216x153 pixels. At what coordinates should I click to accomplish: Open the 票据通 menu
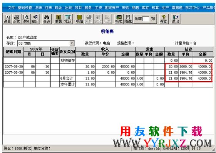pyautogui.click(x=177, y=8)
